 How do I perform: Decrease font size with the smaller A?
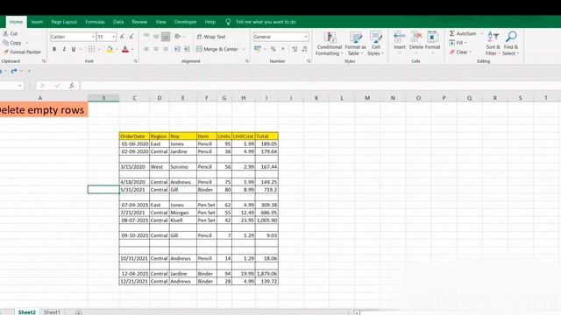click(131, 37)
